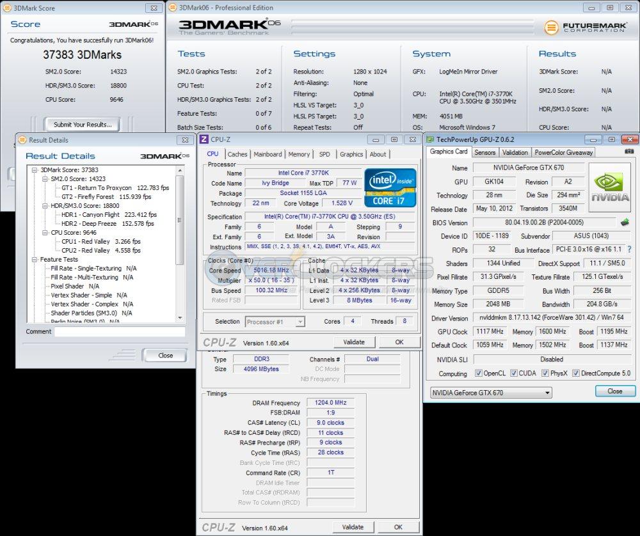Collapse the Feature Tests tree node
This screenshot has height=536, width=640.
tap(35, 260)
